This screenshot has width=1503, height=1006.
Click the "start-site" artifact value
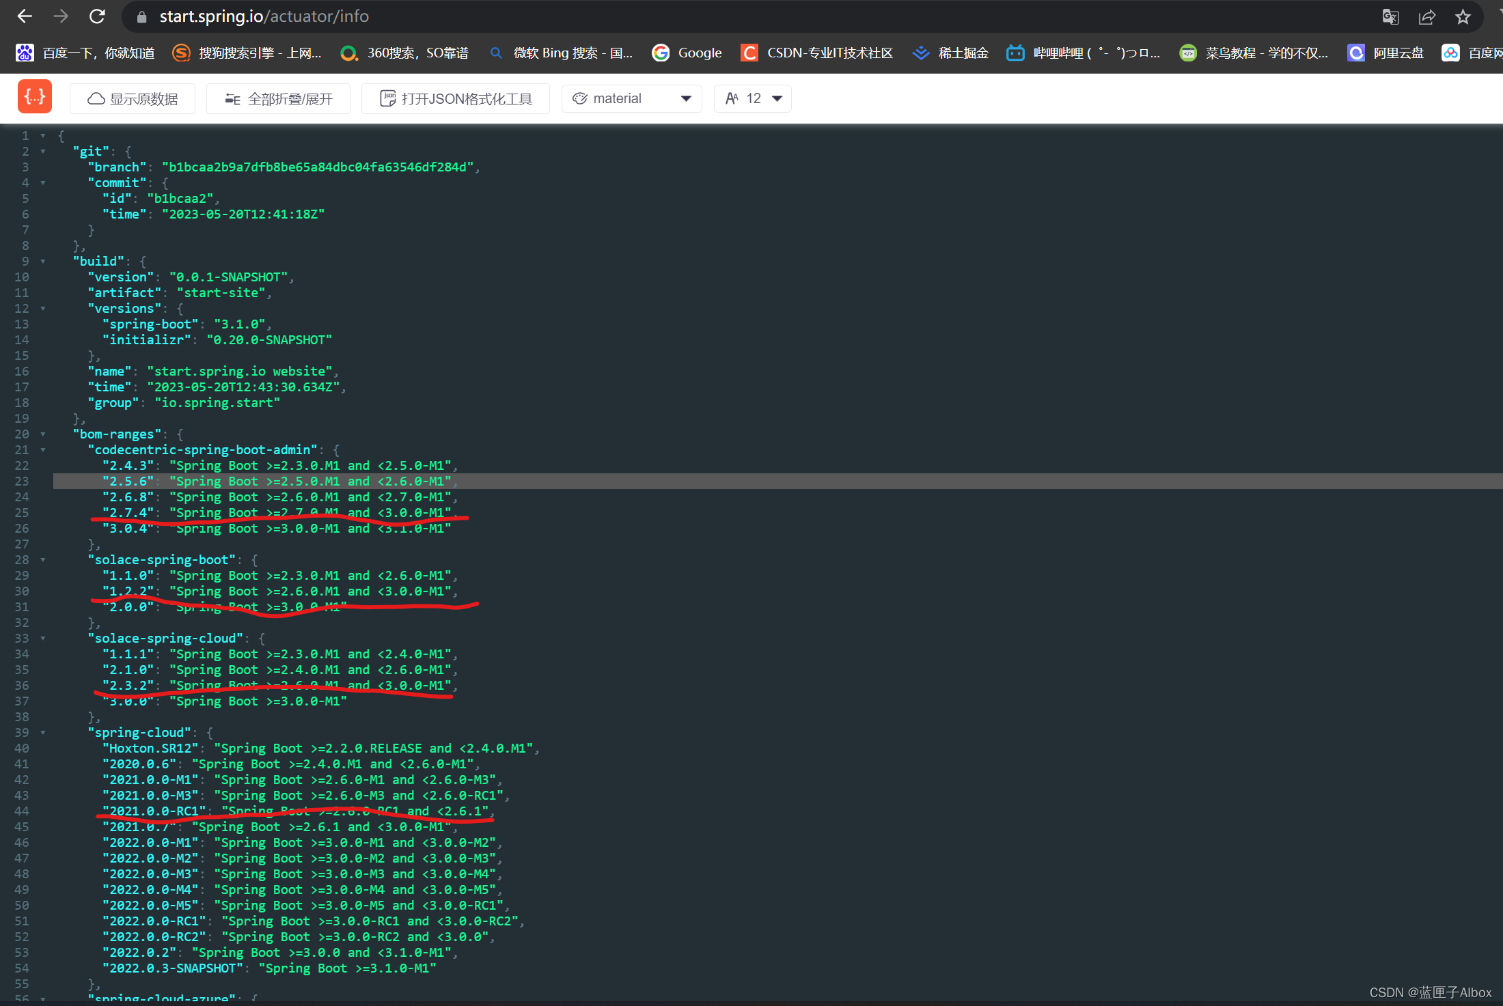221,293
